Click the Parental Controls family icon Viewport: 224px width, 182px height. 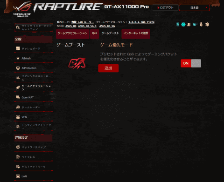(x=18, y=78)
